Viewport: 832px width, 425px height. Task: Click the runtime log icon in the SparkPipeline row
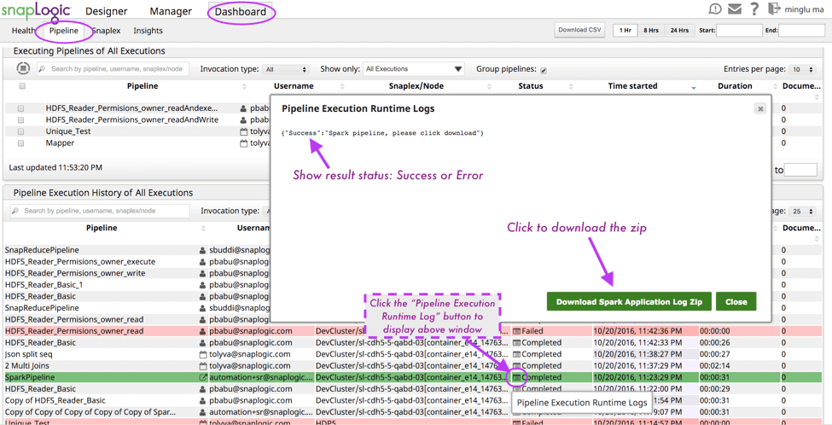(516, 377)
